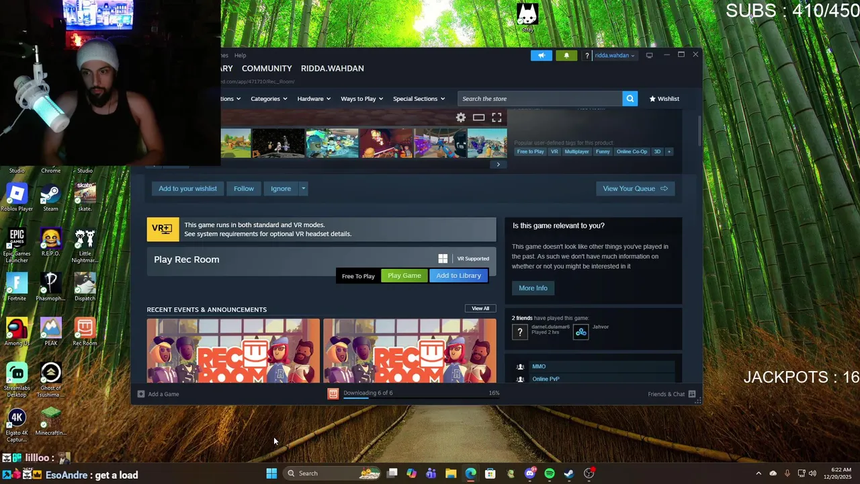Open the Steam notifications bell
860x484 pixels.
(566, 55)
